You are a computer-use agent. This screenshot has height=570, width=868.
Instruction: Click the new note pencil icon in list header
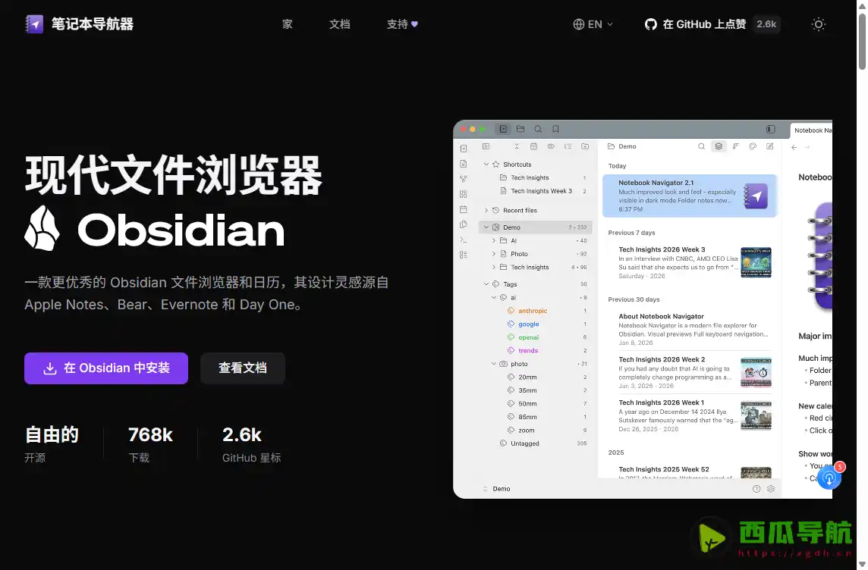[x=770, y=146]
